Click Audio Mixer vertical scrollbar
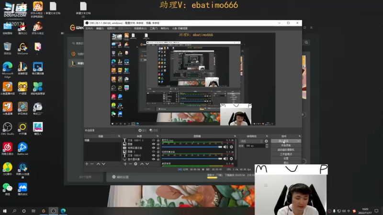 pos(236,150)
